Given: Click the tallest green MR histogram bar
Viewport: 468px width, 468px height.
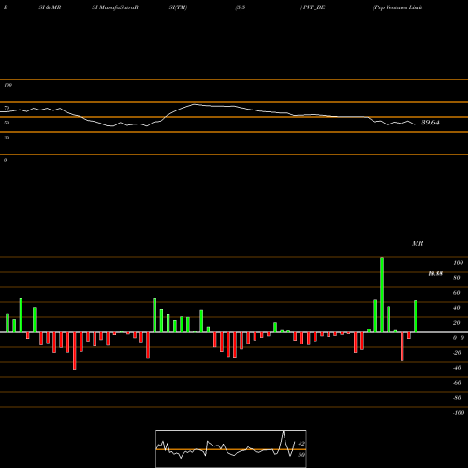Looking at the screenshot, I should [x=382, y=295].
